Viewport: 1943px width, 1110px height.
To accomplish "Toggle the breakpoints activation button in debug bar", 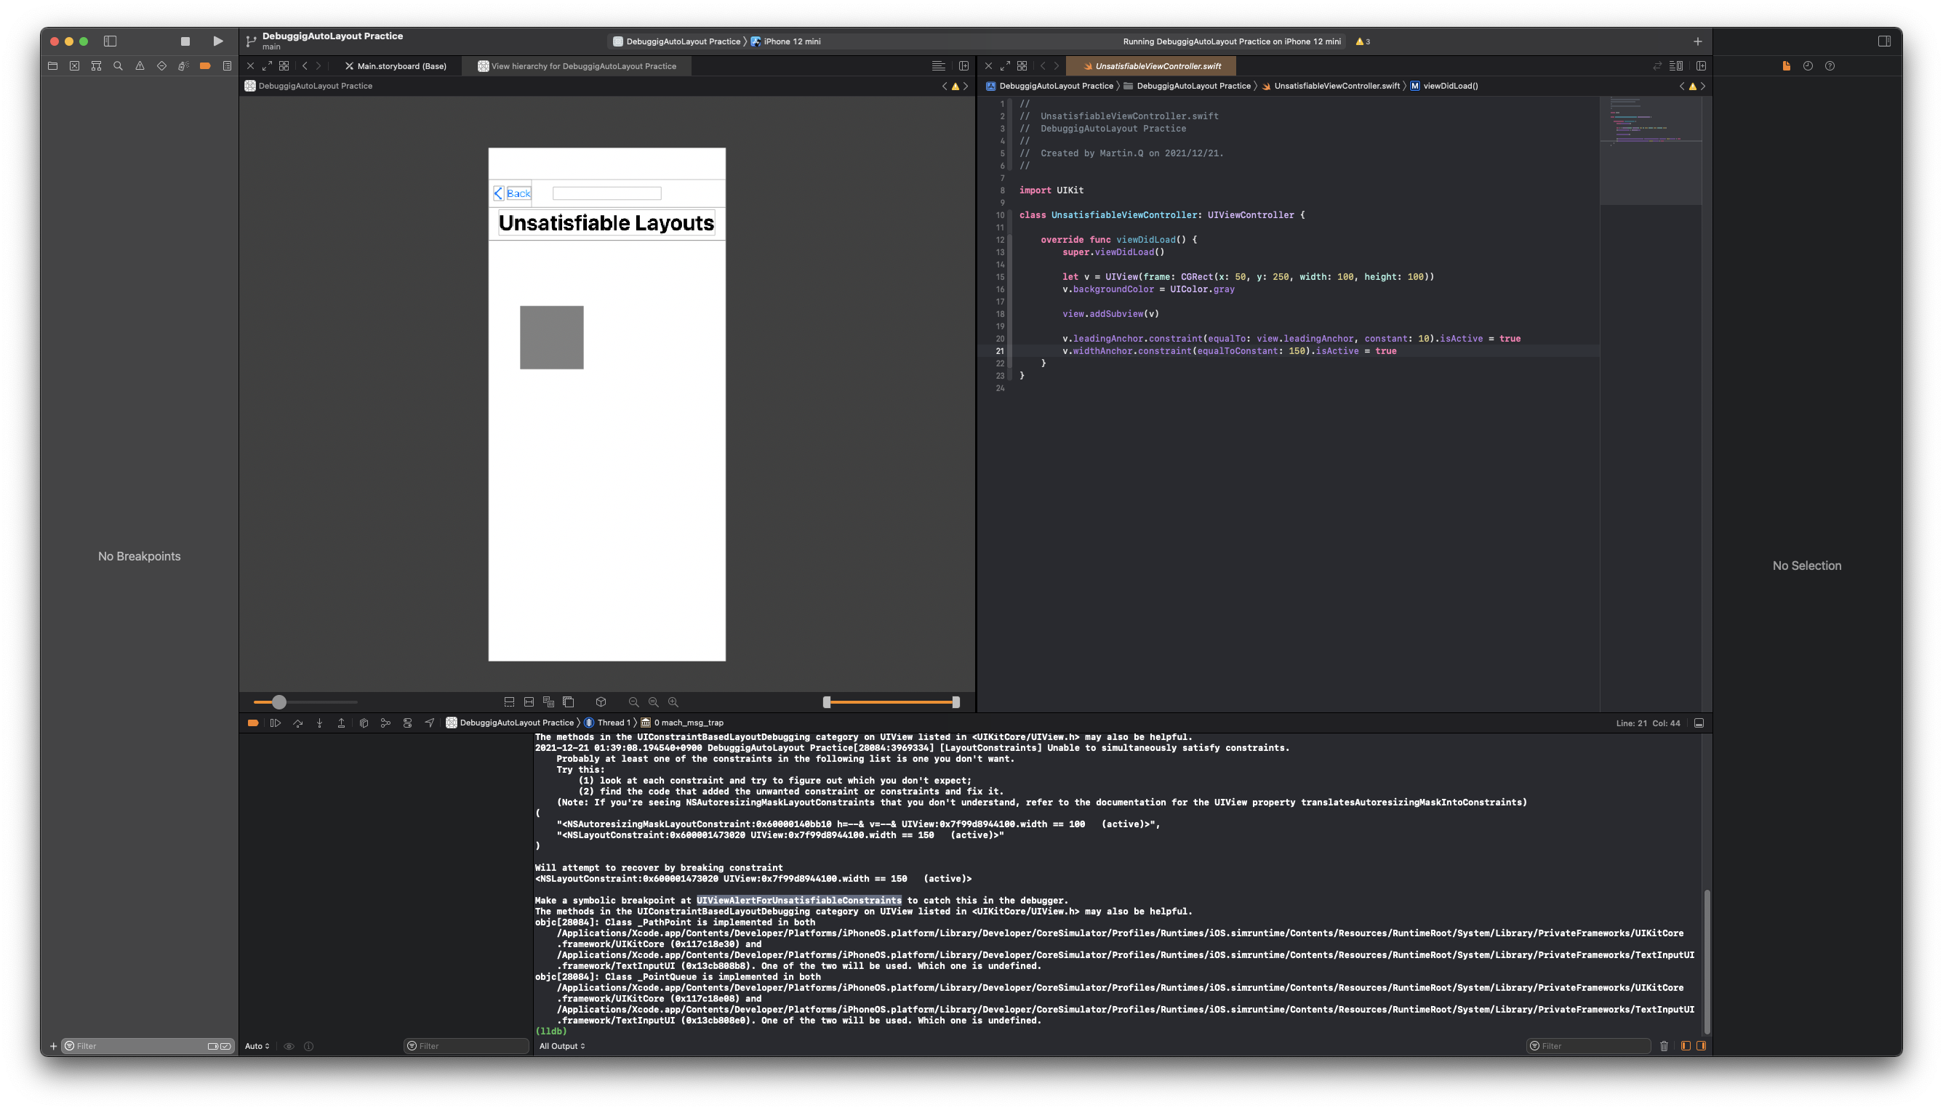I will pos(253,723).
